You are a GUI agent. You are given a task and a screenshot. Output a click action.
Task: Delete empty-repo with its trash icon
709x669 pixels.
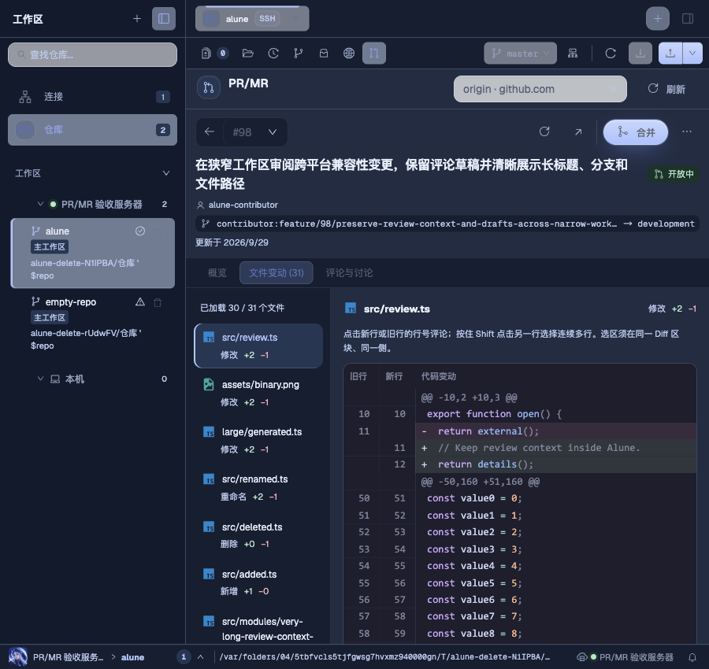coord(158,302)
